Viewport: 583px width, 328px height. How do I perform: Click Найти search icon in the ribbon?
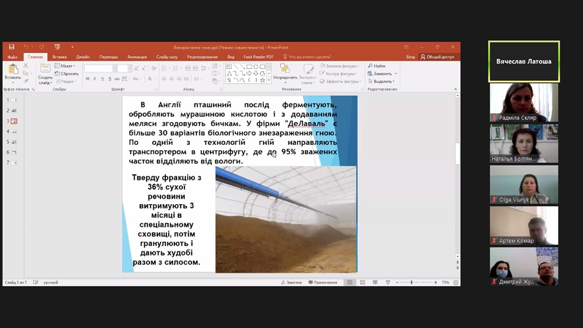[x=377, y=66]
